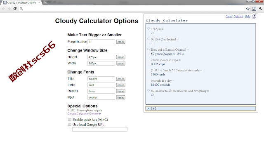Click the result '-1'

pos(152,33)
